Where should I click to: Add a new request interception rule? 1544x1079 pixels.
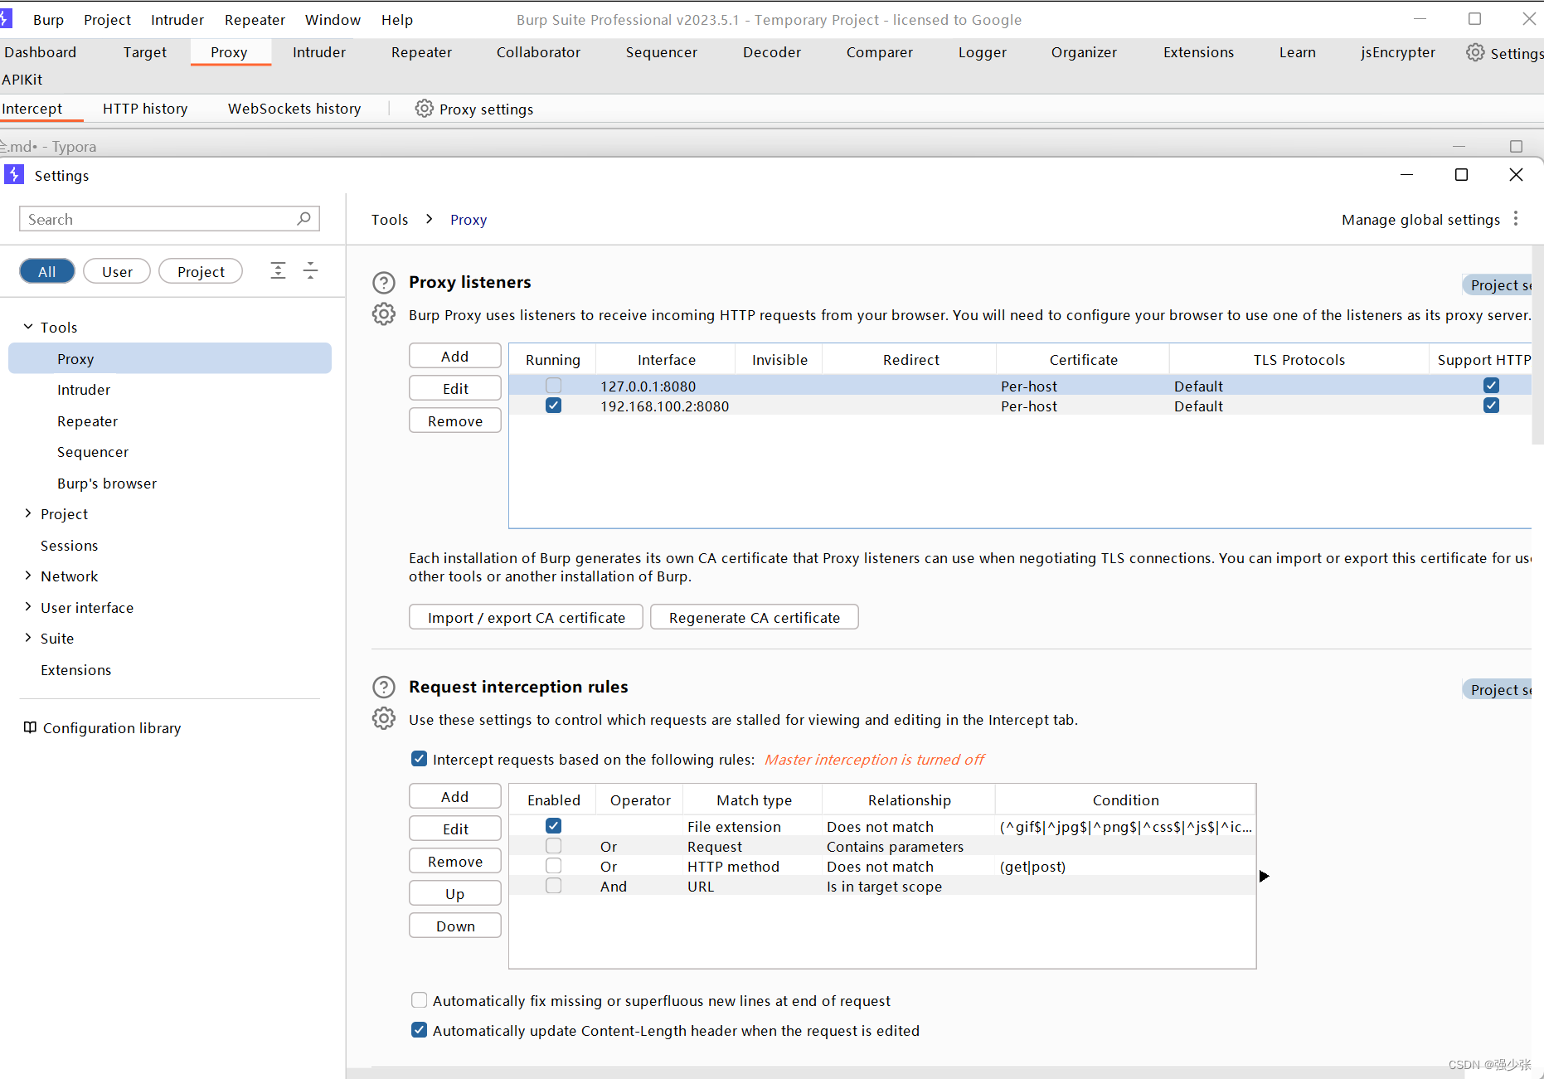(455, 796)
